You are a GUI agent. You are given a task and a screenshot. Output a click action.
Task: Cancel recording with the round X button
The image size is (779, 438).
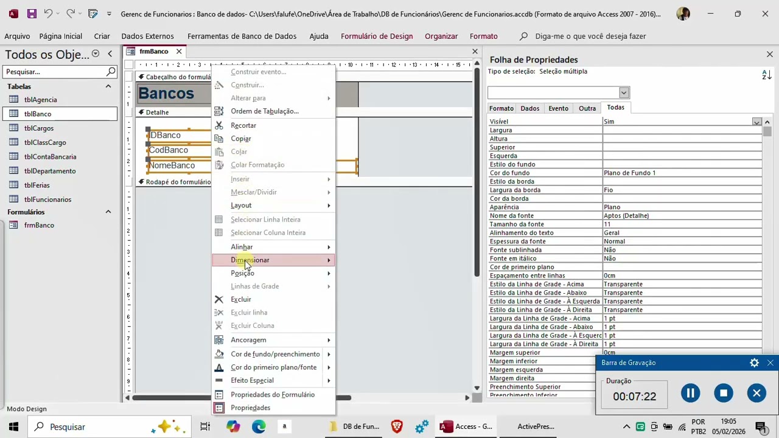[756, 393]
